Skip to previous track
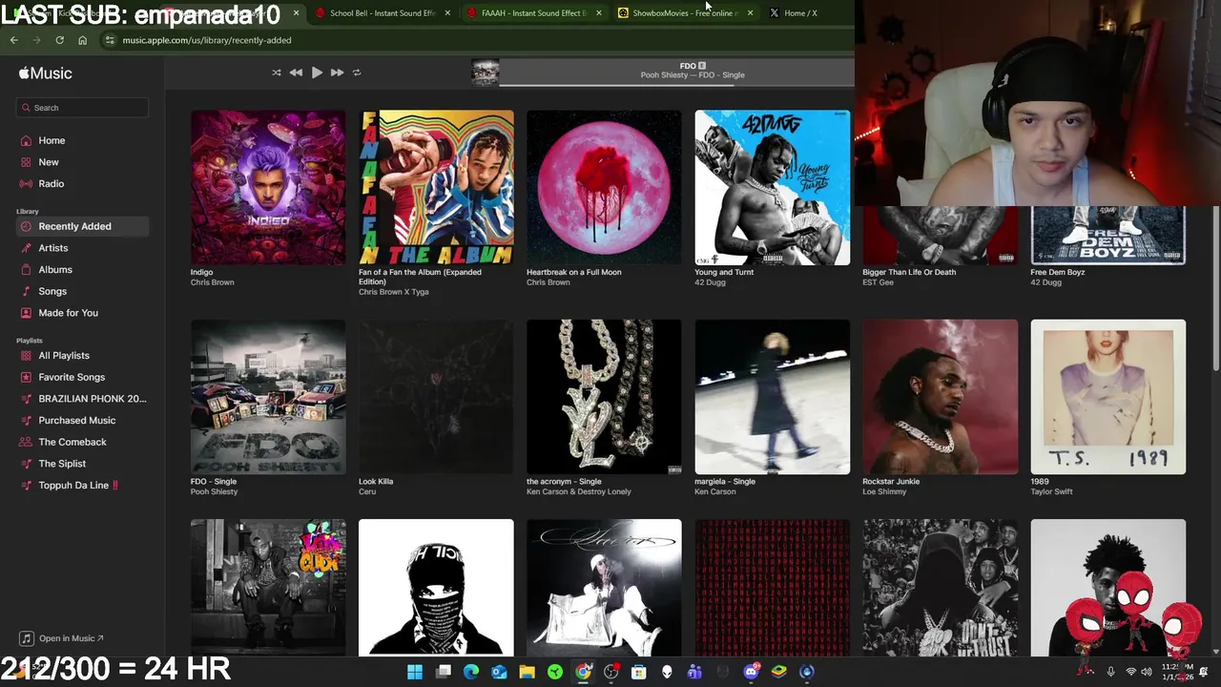 (x=296, y=73)
